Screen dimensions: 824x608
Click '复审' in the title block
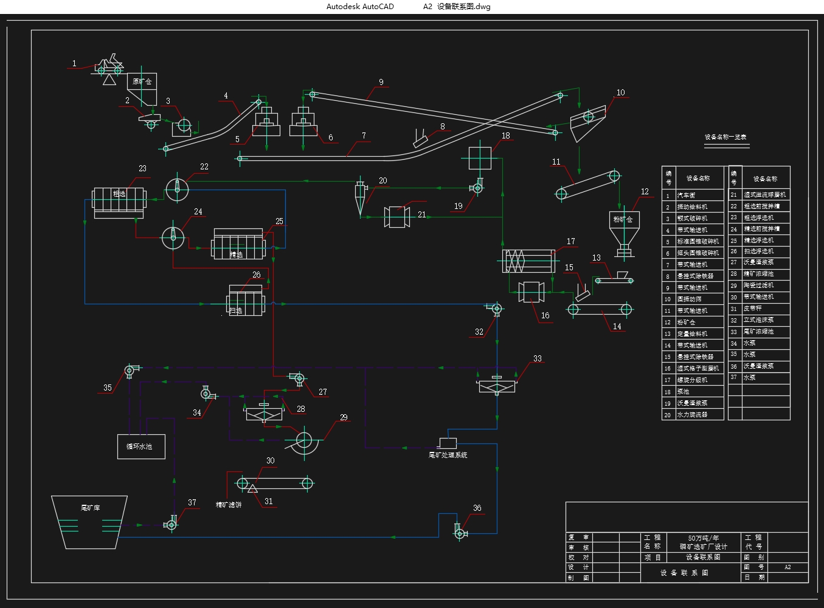coord(578,538)
